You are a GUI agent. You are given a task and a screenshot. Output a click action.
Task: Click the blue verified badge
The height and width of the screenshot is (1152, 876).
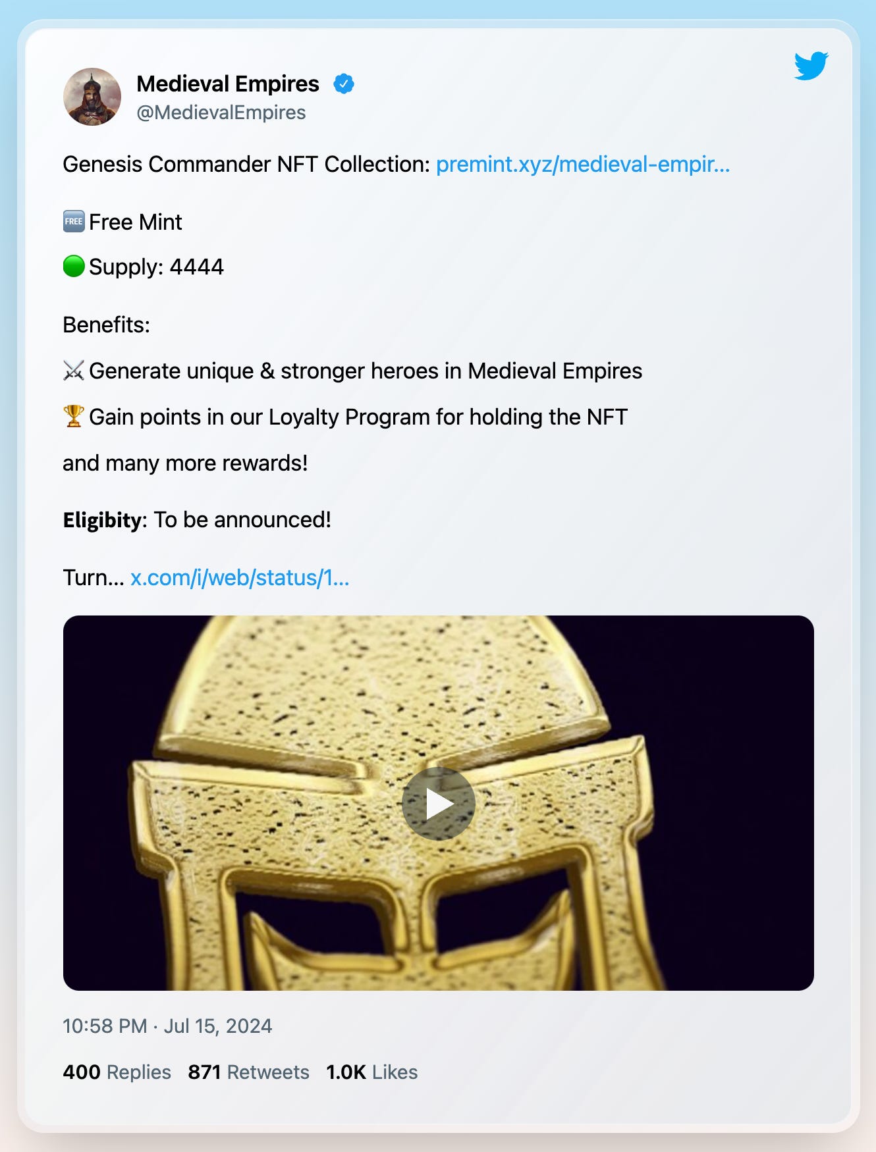point(344,84)
